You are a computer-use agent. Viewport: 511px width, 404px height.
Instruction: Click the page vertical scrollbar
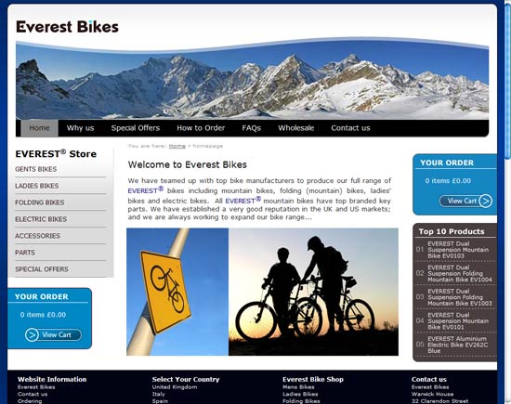(x=507, y=202)
